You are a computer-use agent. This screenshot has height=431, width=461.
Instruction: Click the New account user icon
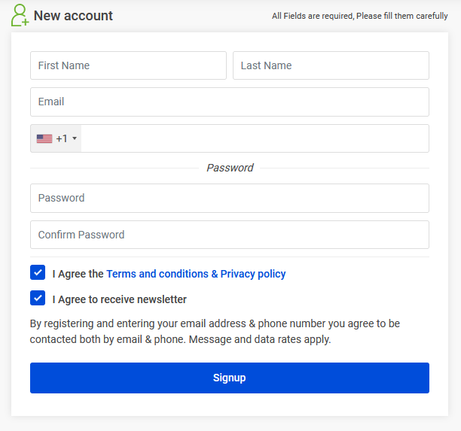(20, 16)
